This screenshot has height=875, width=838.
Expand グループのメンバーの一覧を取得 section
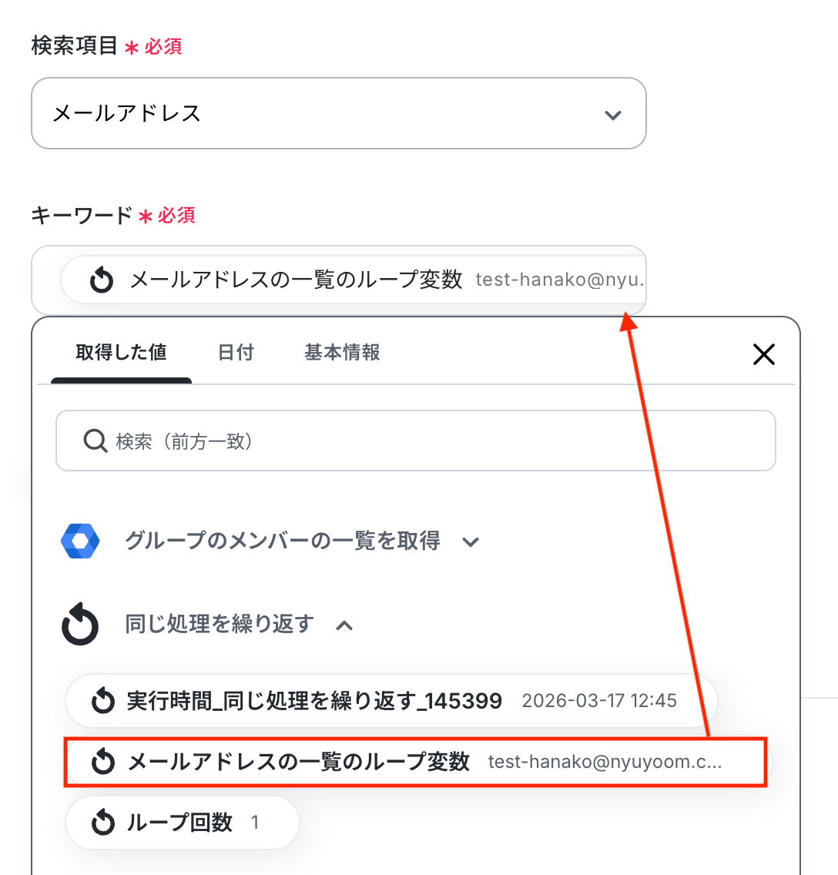[283, 541]
